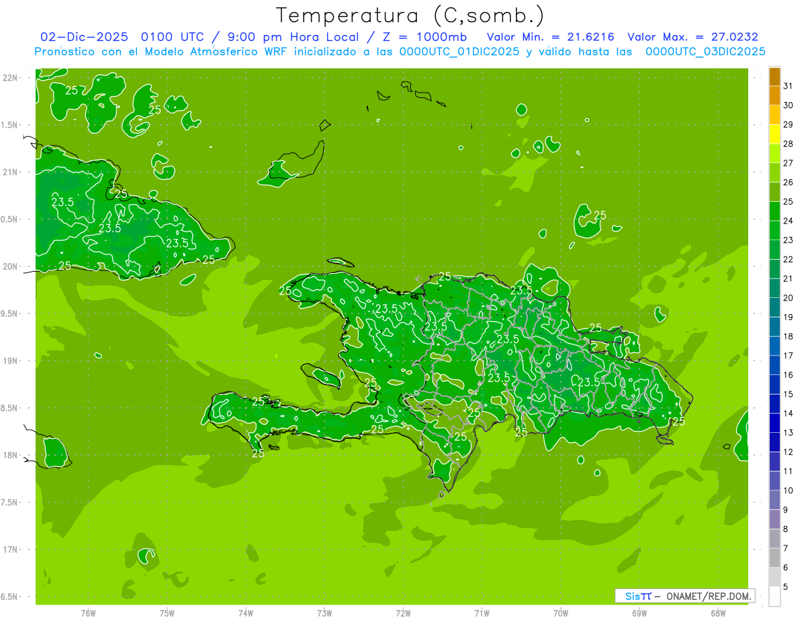Click the 17N latitude axis label
The width and height of the screenshot is (806, 622).
point(11,550)
